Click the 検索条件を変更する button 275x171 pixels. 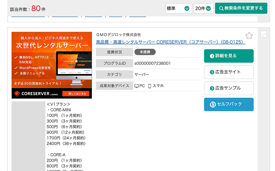(x=241, y=8)
